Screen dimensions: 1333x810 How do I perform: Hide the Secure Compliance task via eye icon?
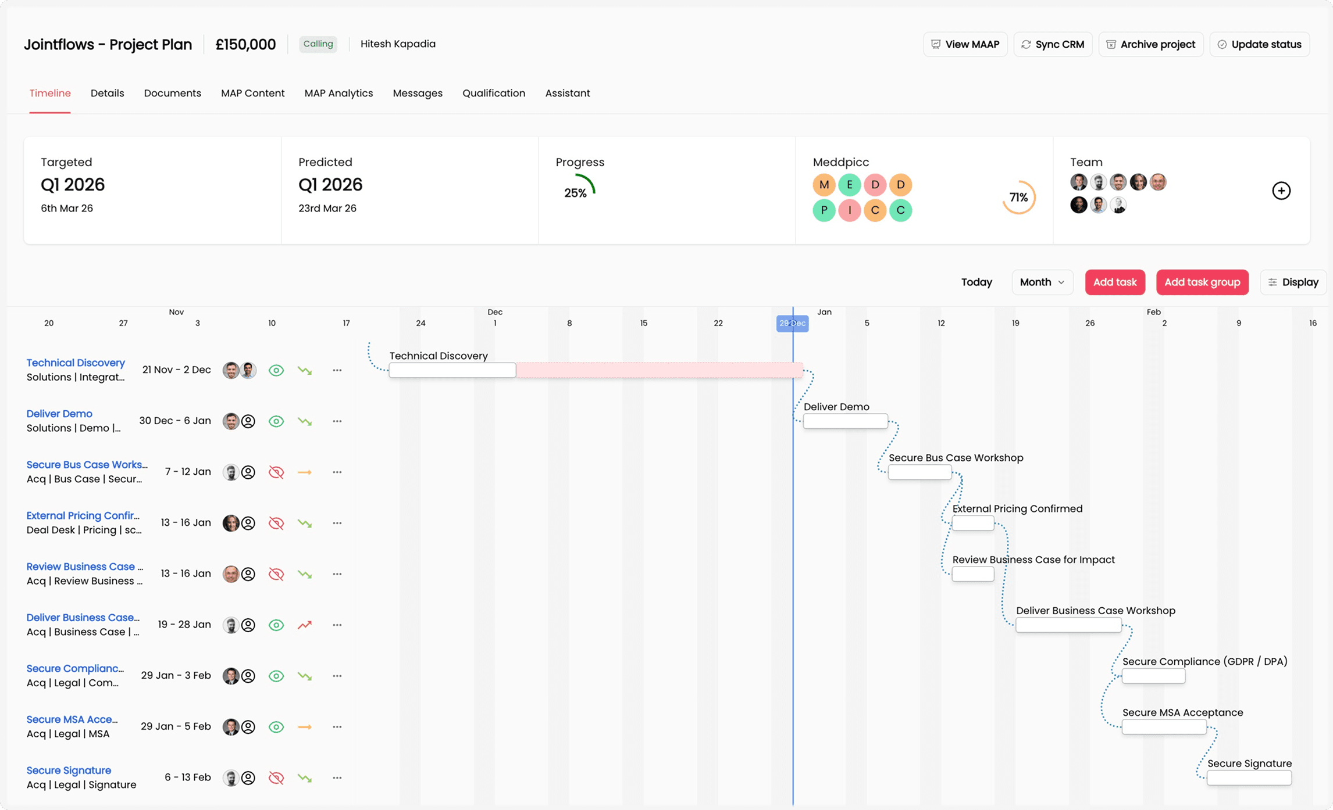[x=276, y=676]
